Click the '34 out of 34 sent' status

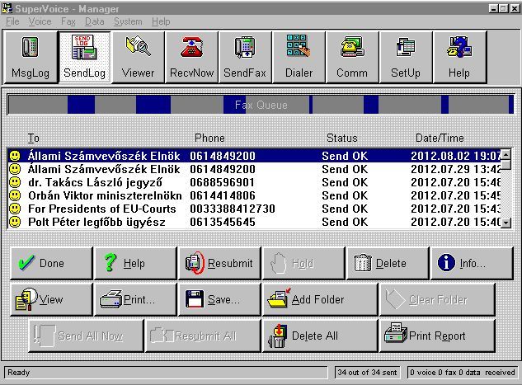[x=367, y=373]
